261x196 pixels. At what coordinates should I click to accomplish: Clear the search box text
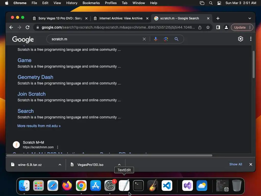coord(144,39)
